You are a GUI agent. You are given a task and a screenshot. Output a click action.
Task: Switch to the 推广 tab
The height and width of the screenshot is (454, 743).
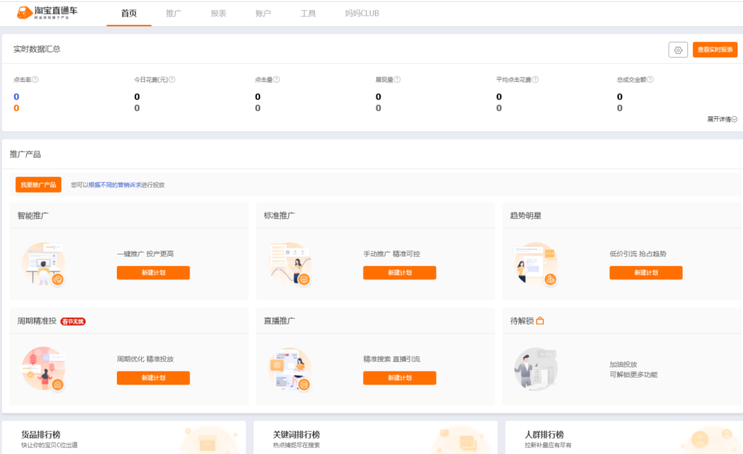point(173,13)
